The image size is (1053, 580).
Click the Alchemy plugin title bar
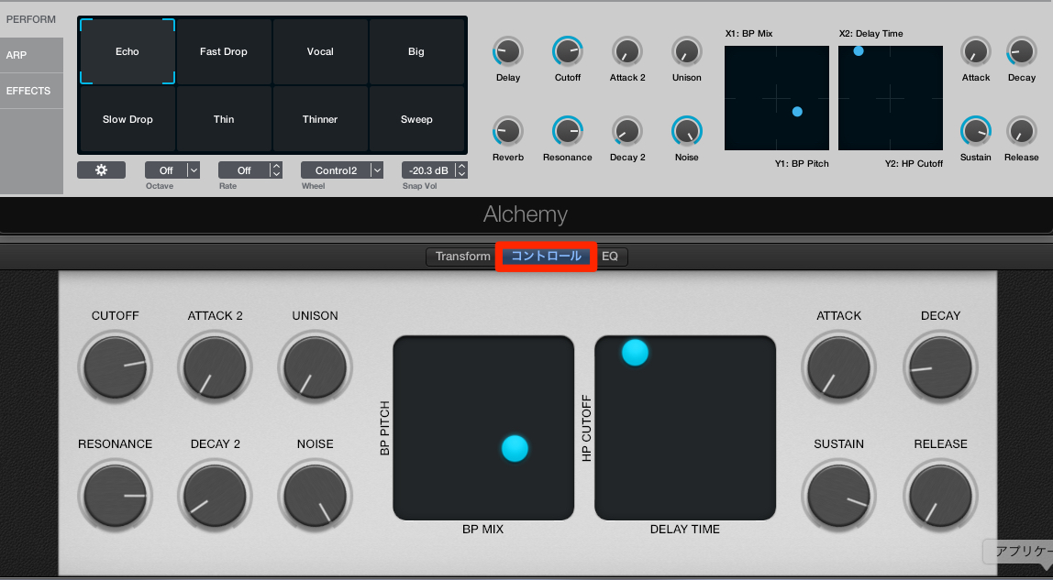[526, 214]
